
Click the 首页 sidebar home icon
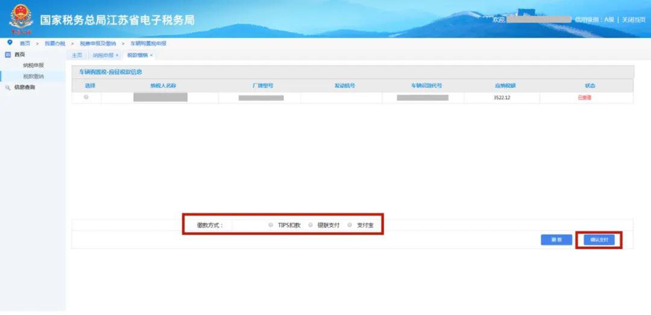point(7,55)
